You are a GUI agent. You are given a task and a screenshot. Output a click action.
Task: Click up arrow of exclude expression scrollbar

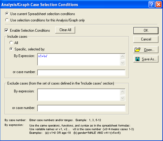[122, 92]
